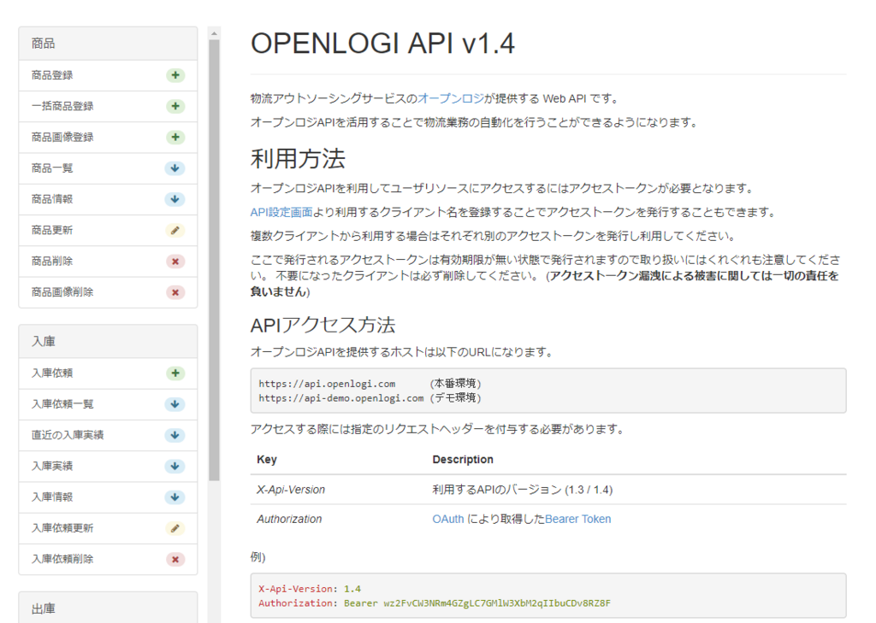Click the Description column header
The height and width of the screenshot is (623, 876).
463,460
